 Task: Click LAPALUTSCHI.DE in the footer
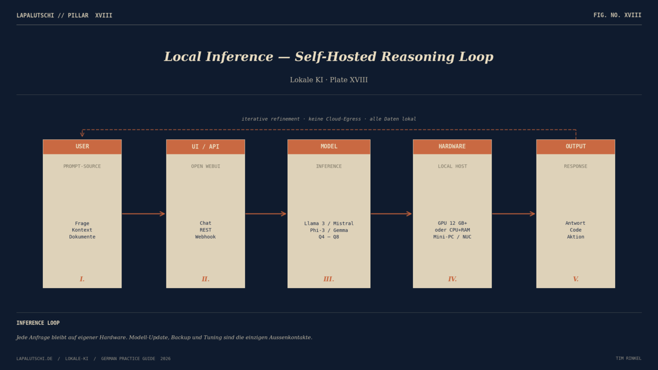click(34, 359)
